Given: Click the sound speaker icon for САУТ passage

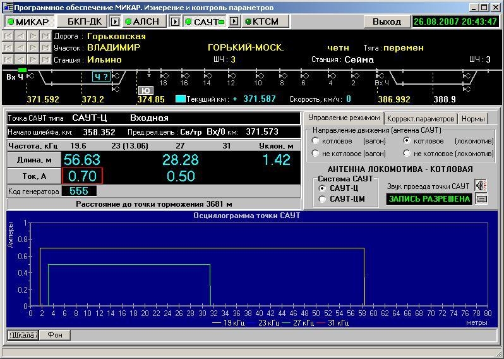Looking at the screenshot, I should [x=481, y=186].
